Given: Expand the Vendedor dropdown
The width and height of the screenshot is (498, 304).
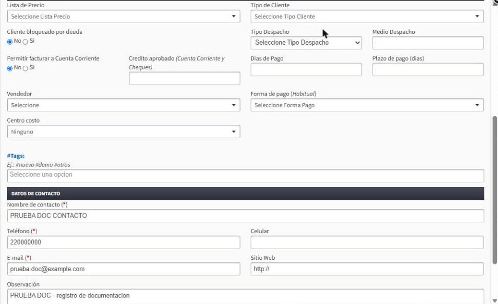Looking at the screenshot, I should tap(123, 105).
